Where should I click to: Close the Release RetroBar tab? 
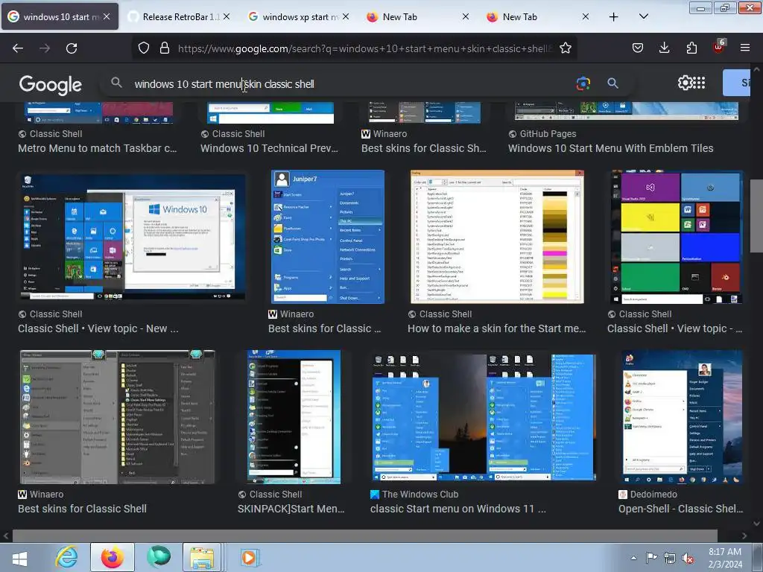227,16
